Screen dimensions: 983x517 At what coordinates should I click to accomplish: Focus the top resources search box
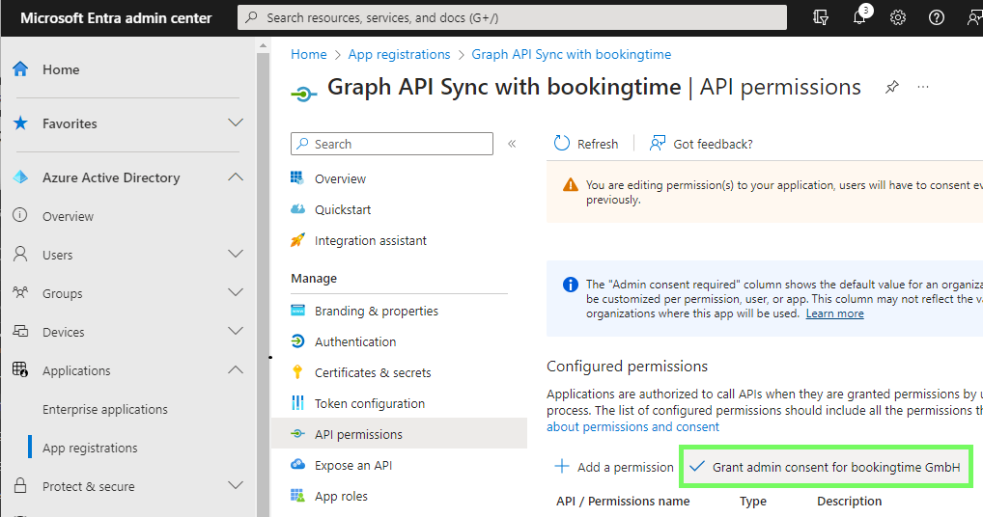[x=512, y=17]
